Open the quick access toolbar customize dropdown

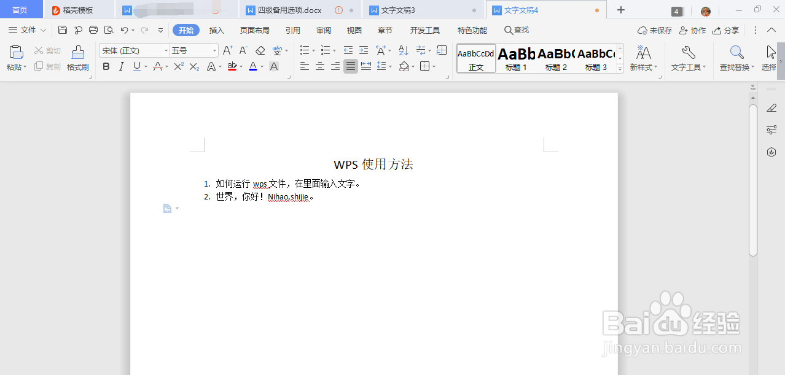(161, 30)
